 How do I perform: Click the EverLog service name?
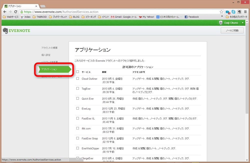coord(86,109)
